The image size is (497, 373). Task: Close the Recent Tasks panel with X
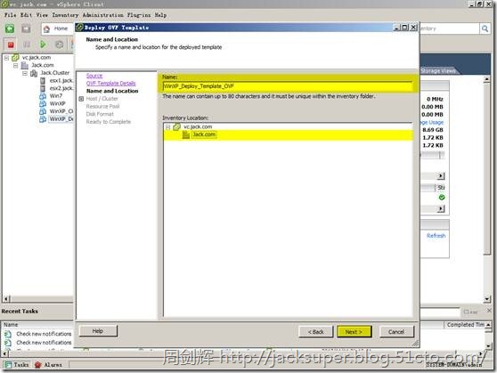(489, 311)
